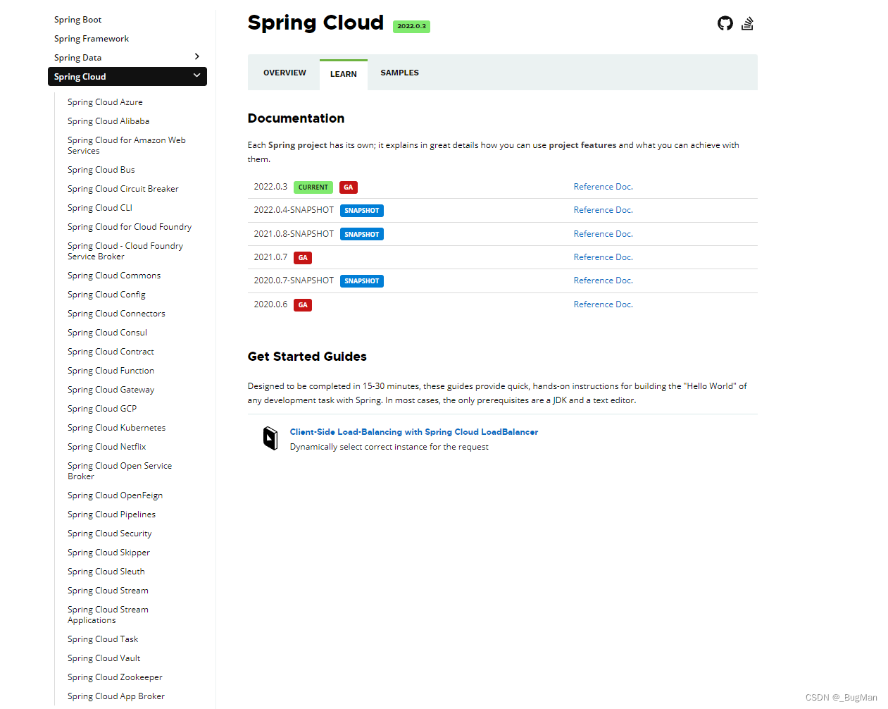The height and width of the screenshot is (709, 888).
Task: Open Spring Cloud Azure project
Action: pos(105,102)
